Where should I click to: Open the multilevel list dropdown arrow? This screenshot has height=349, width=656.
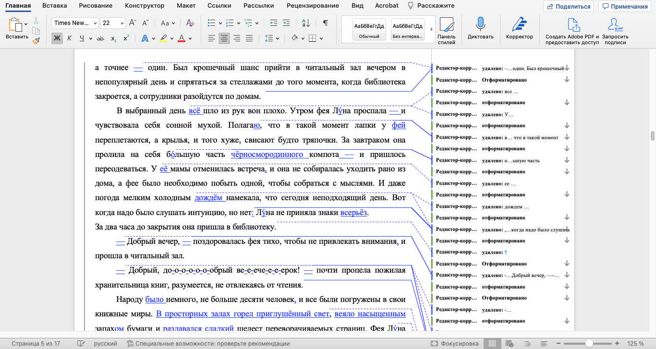click(x=257, y=23)
